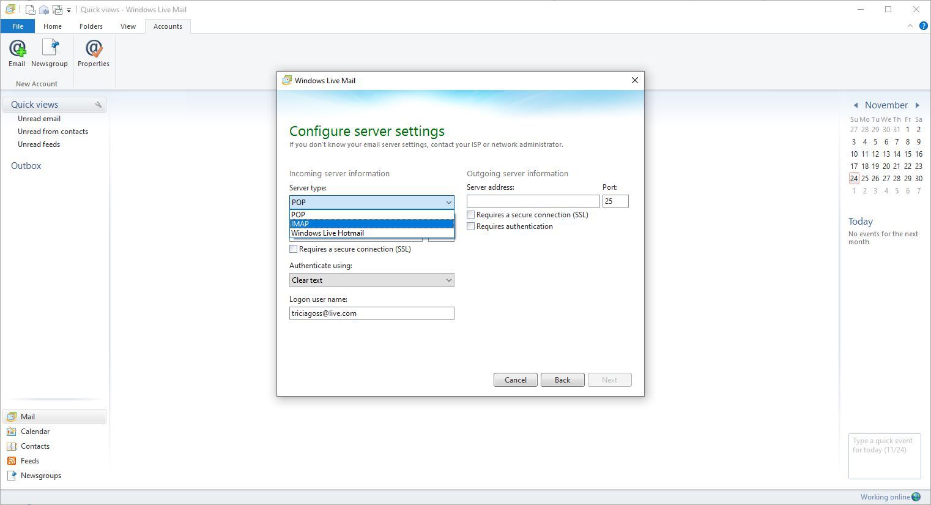Click the outgoing Port field
The height and width of the screenshot is (505, 931).
(x=615, y=201)
